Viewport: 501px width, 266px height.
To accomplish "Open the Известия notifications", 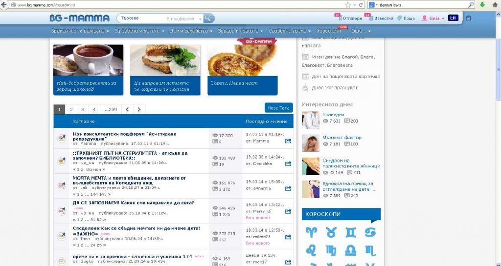I will click(380, 19).
